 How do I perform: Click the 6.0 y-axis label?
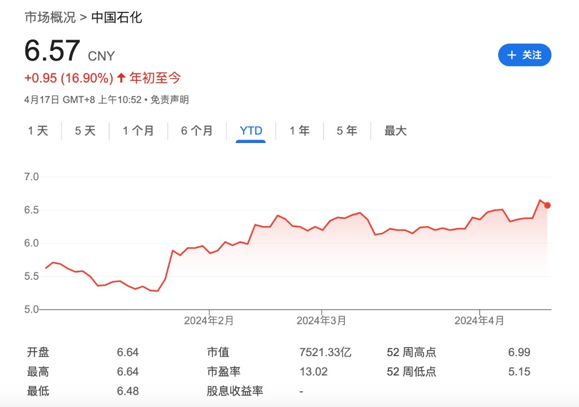click(32, 243)
